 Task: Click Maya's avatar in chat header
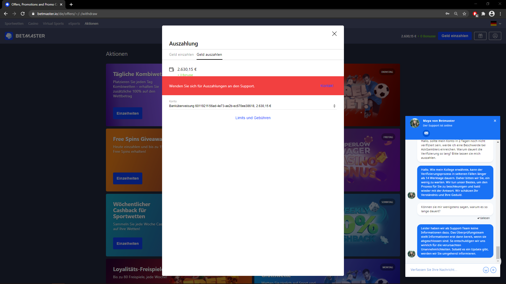point(415,123)
